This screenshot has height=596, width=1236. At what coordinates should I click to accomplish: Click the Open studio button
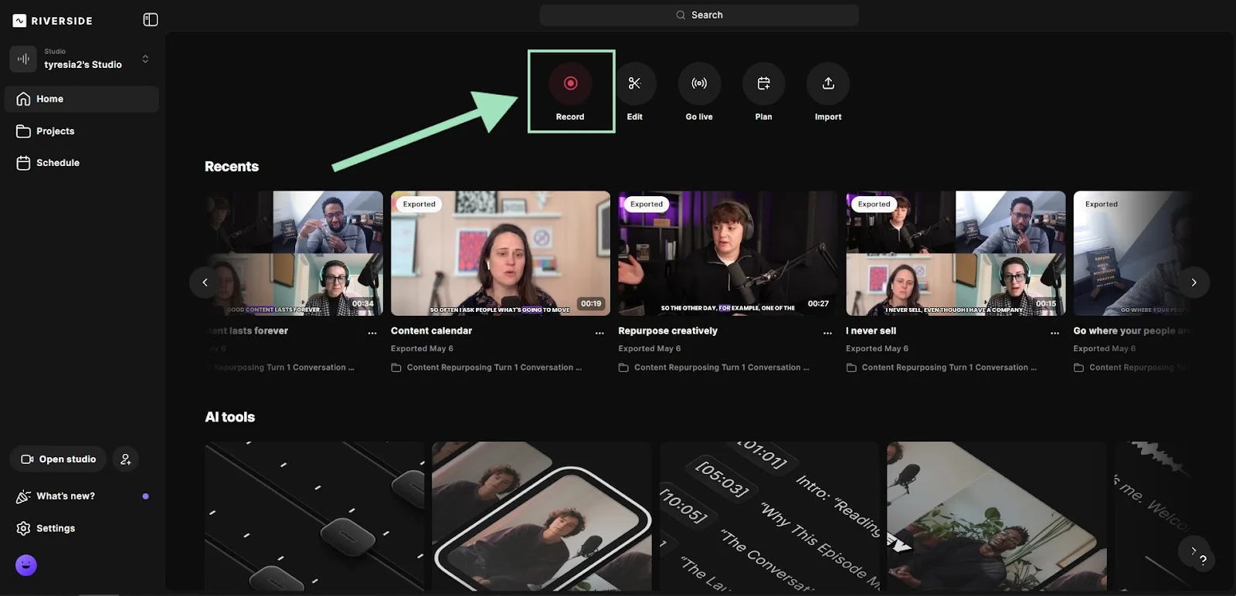click(x=59, y=459)
